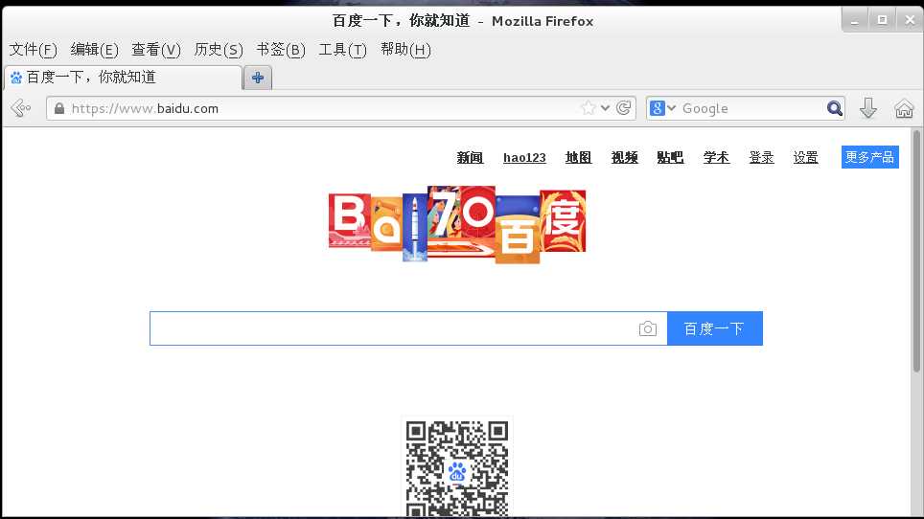
Task: Open the 工具(T) menu
Action: (x=342, y=50)
